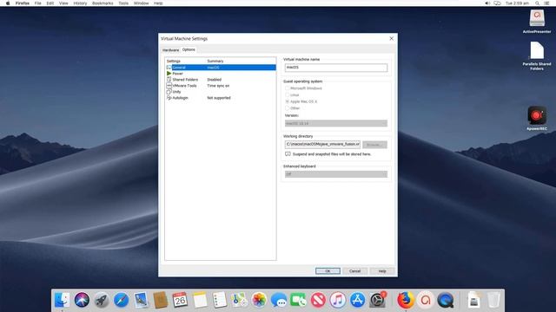Open the Bookmarks menu

pos(103,3)
